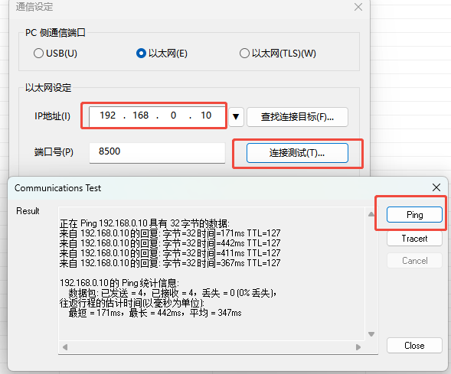Viewport: 451px width, 374px height.
Task: Run the Ping test
Action: [x=414, y=215]
